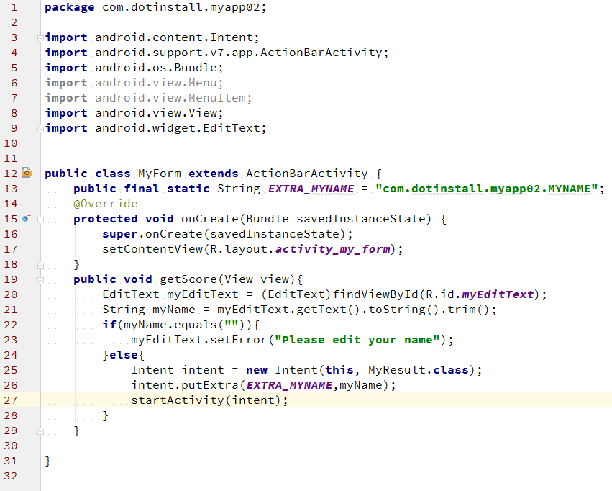
Task: Click setError on line 23
Action: click(x=238, y=340)
